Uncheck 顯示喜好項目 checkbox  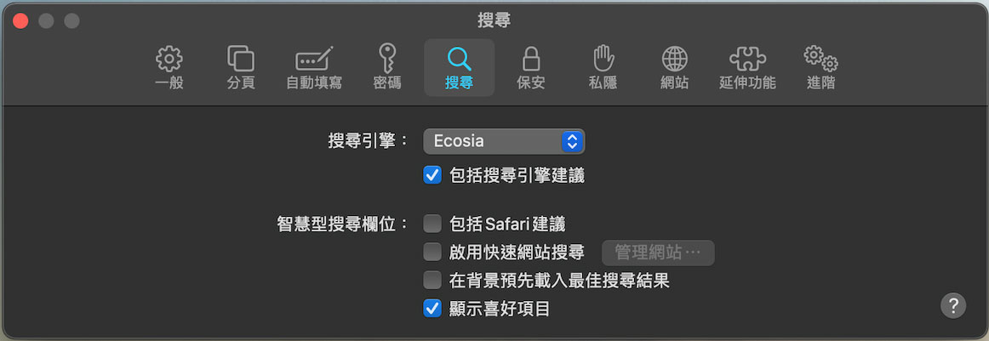tap(432, 308)
